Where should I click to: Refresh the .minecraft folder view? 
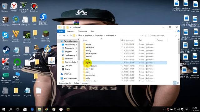click(x=145, y=35)
